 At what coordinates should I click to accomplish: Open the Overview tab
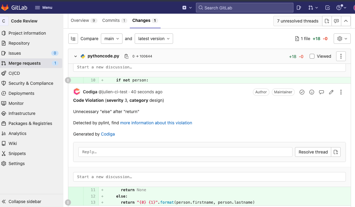80,20
